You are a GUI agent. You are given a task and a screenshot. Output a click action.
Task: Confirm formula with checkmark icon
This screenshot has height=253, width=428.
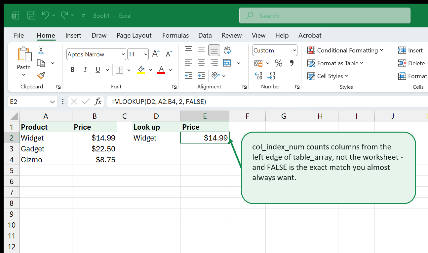click(86, 102)
